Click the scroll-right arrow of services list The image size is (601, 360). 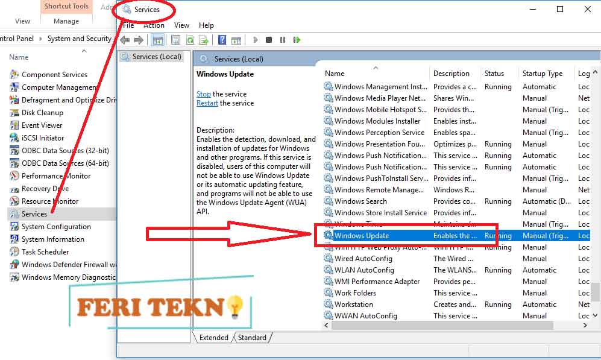(585, 326)
